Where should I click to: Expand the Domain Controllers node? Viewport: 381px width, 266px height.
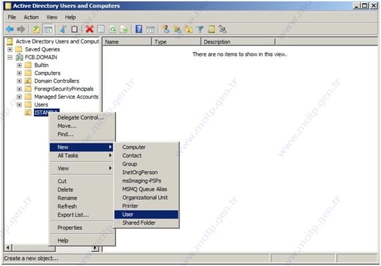click(x=19, y=81)
